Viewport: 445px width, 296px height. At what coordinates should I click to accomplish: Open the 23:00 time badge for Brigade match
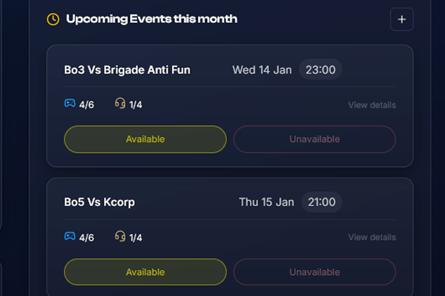pos(320,69)
